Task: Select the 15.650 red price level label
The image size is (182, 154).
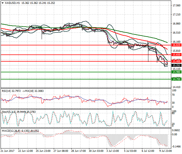Action: pyautogui.click(x=176, y=55)
